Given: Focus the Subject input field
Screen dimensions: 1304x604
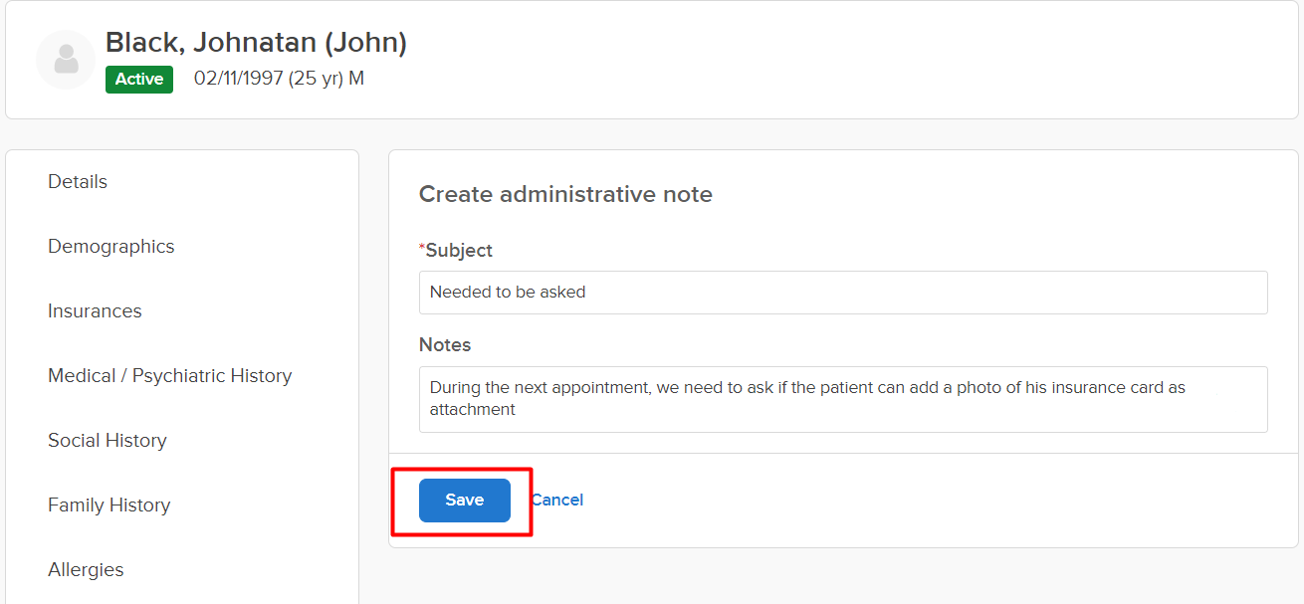Looking at the screenshot, I should point(842,293).
